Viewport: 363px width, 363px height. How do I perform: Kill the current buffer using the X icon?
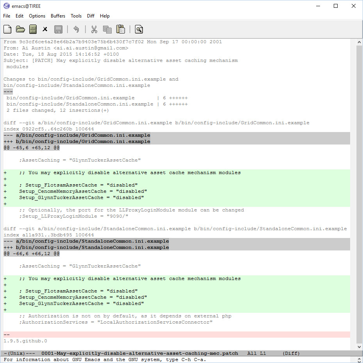tap(45, 29)
